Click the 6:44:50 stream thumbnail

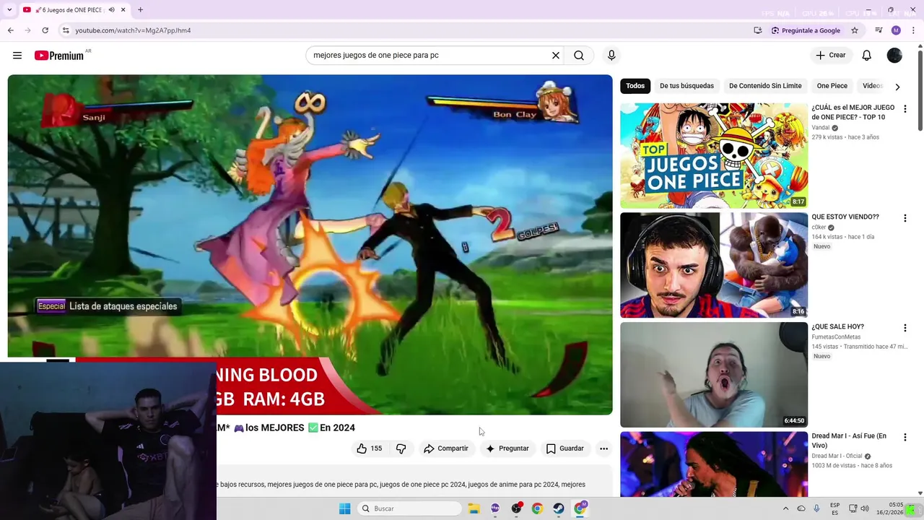714,375
